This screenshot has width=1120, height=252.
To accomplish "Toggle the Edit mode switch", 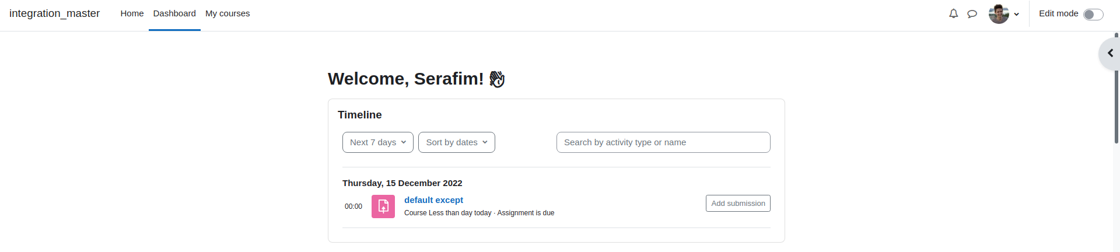I will pos(1093,14).
